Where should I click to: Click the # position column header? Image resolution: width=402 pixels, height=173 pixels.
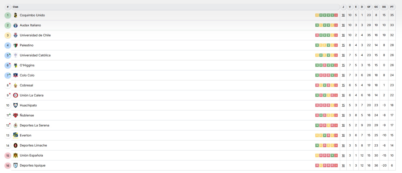pos(8,7)
